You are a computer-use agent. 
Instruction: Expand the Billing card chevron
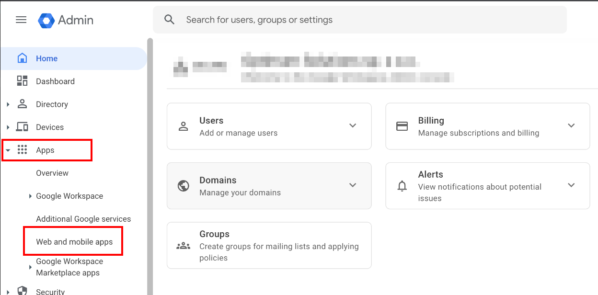coord(571,126)
